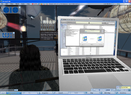The height and width of the screenshot is (95, 131).
Task: Expand the media controls up-arrow button
Action: click(114, 90)
